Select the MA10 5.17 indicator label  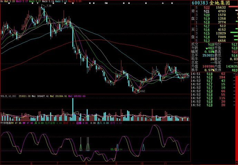coord(22,1)
